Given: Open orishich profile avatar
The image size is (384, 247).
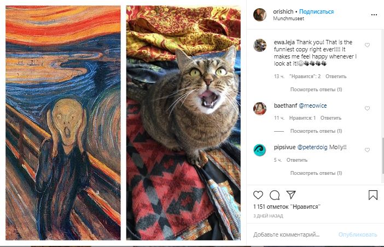Looking at the screenshot, I should [260, 15].
